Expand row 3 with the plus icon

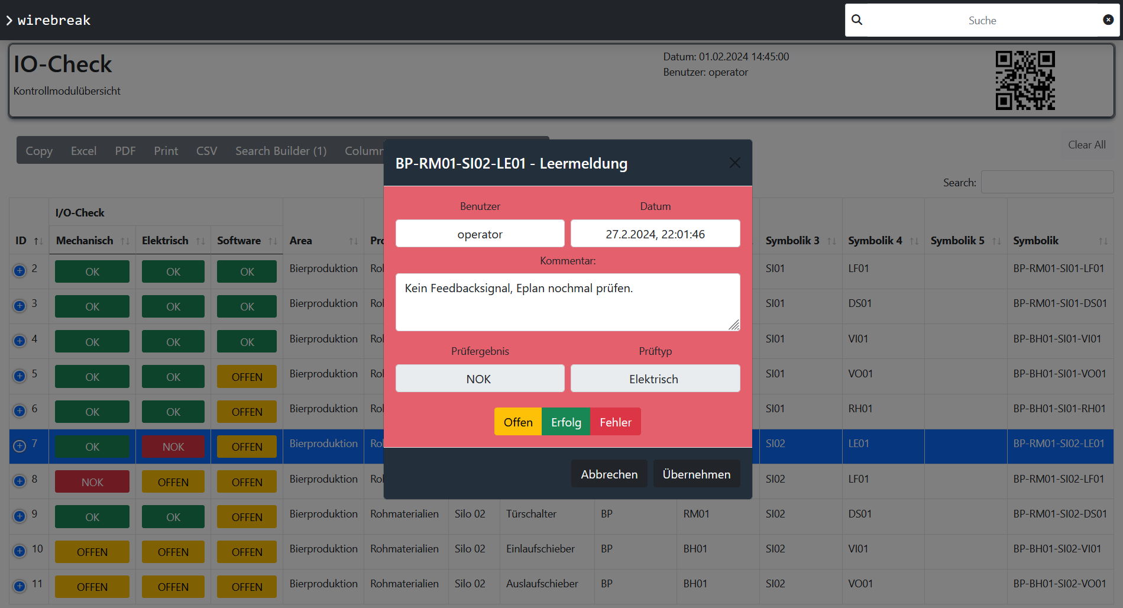(x=20, y=306)
